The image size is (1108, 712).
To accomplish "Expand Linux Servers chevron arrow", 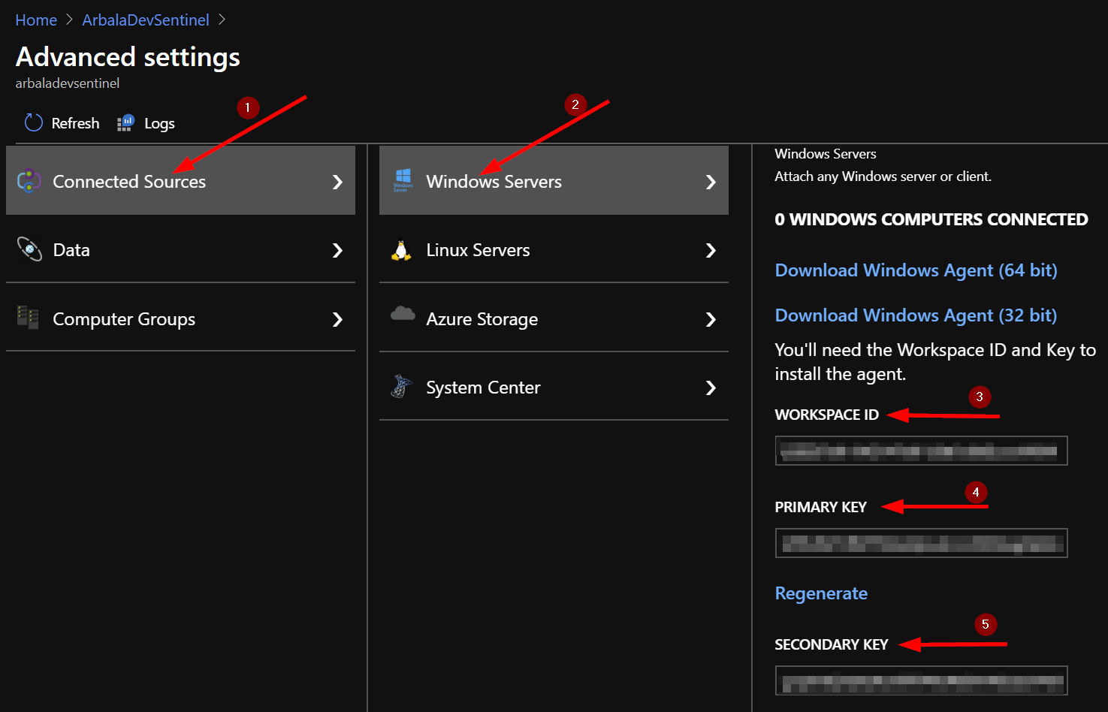I will click(711, 250).
